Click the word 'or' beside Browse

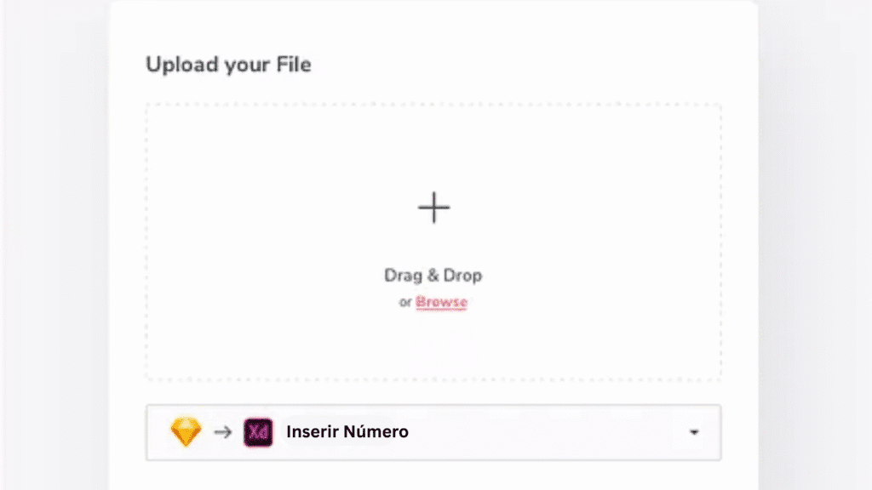pos(404,303)
